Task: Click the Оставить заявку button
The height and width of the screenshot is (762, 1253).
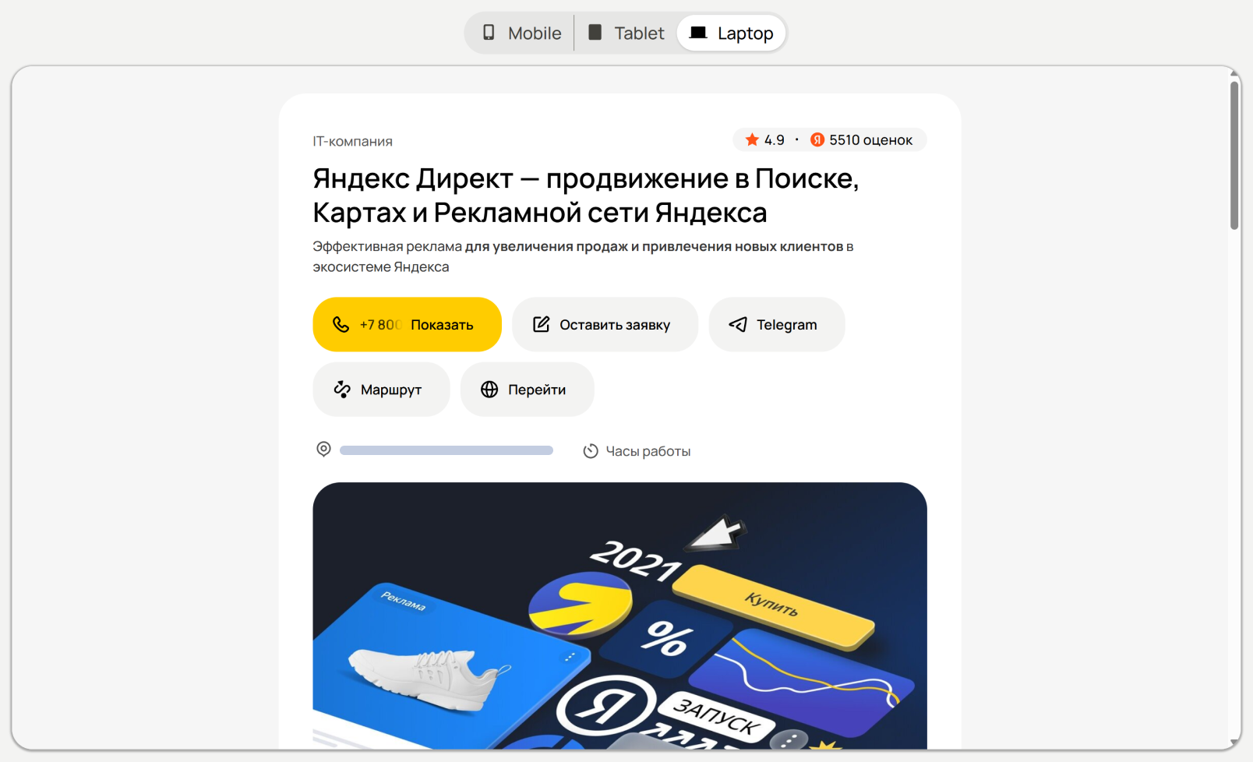Action: [605, 324]
